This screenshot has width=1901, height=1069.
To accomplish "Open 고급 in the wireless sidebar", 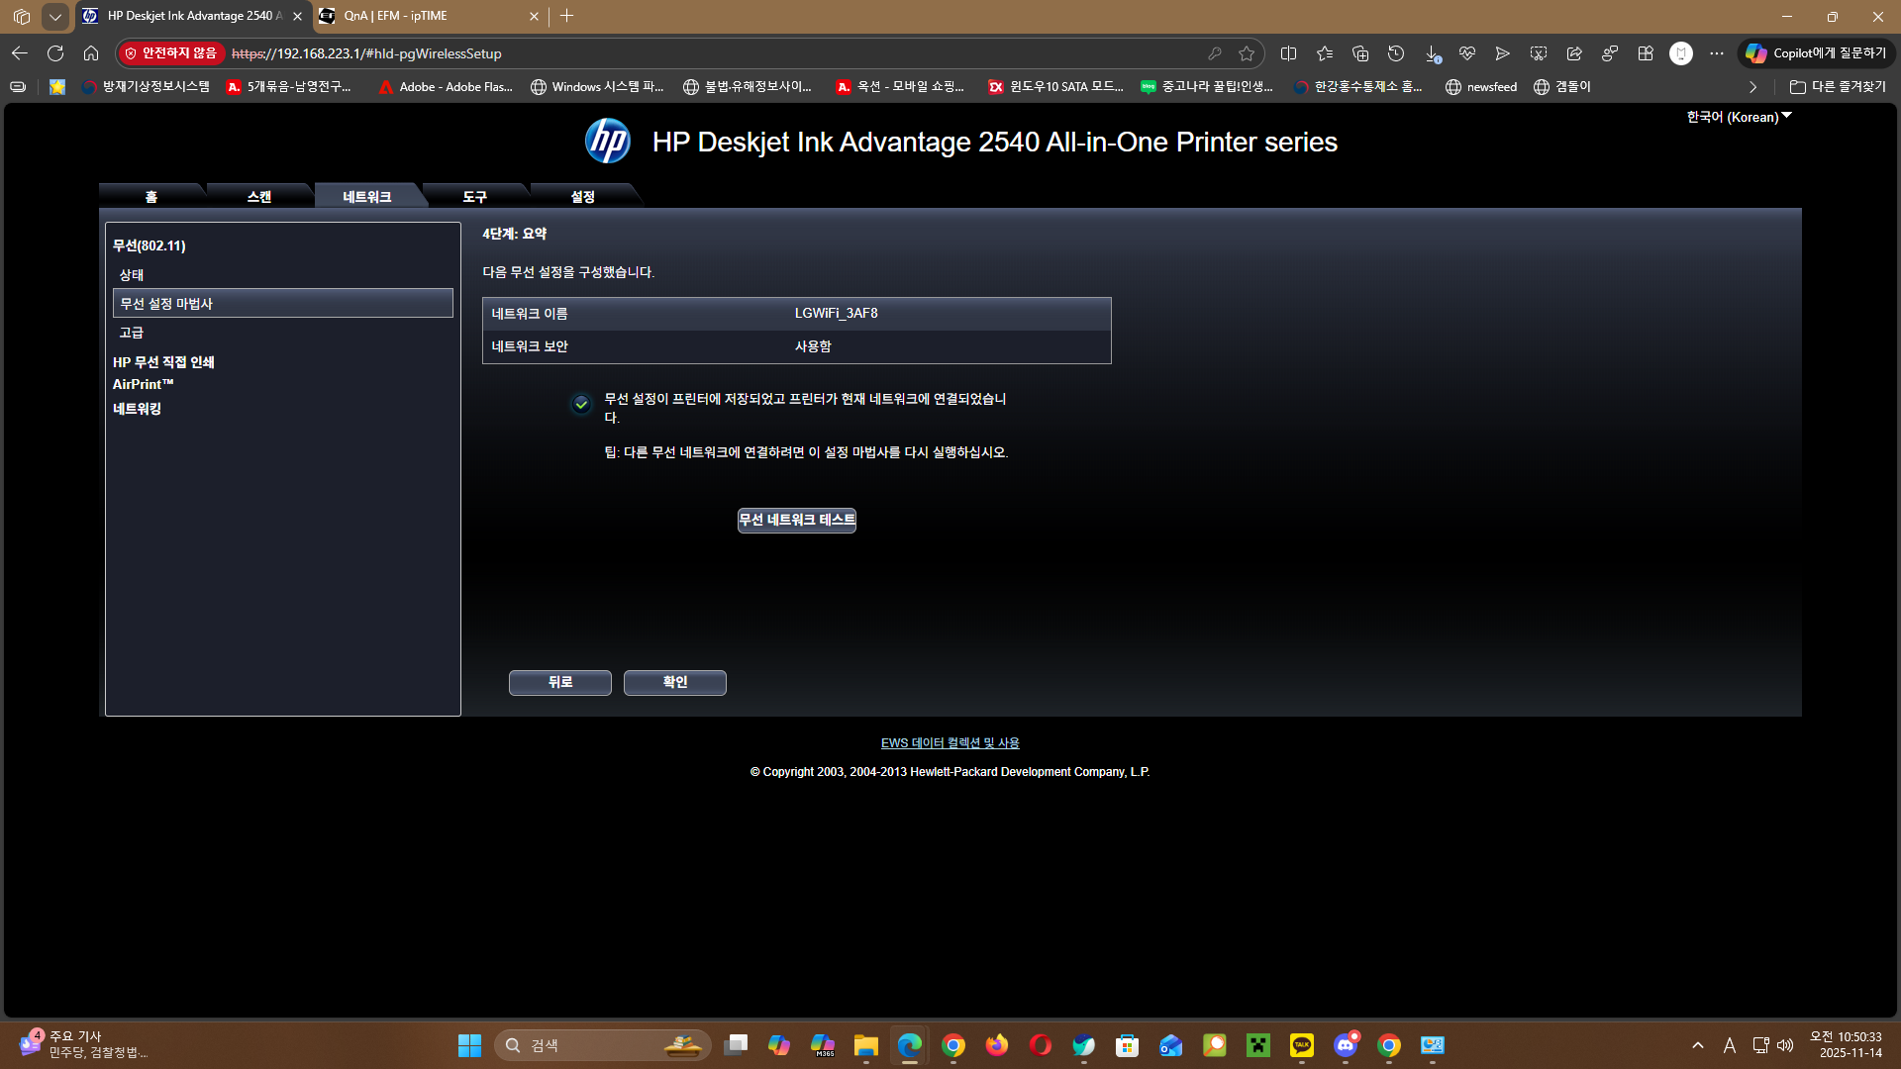I will (x=132, y=333).
